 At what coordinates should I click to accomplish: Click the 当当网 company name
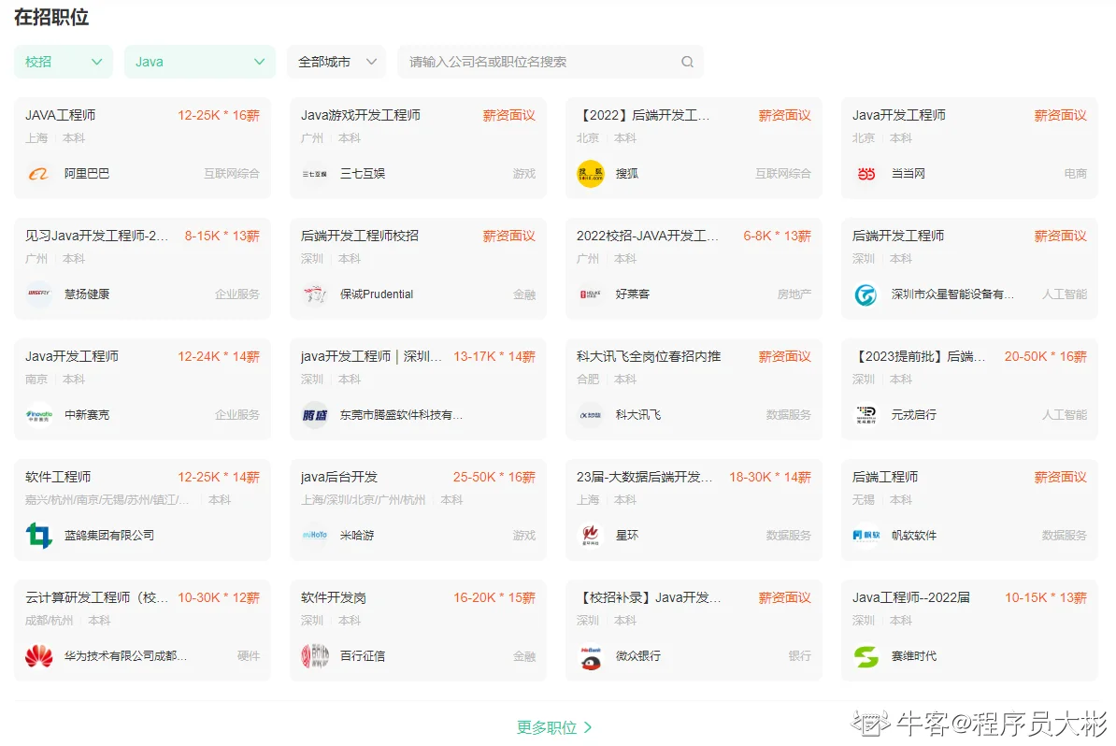click(x=909, y=174)
